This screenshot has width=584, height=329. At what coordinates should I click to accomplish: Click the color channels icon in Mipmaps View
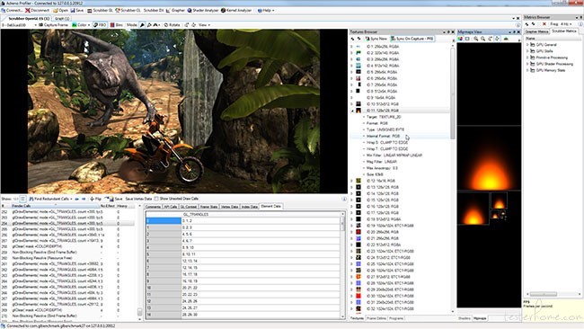[460, 39]
